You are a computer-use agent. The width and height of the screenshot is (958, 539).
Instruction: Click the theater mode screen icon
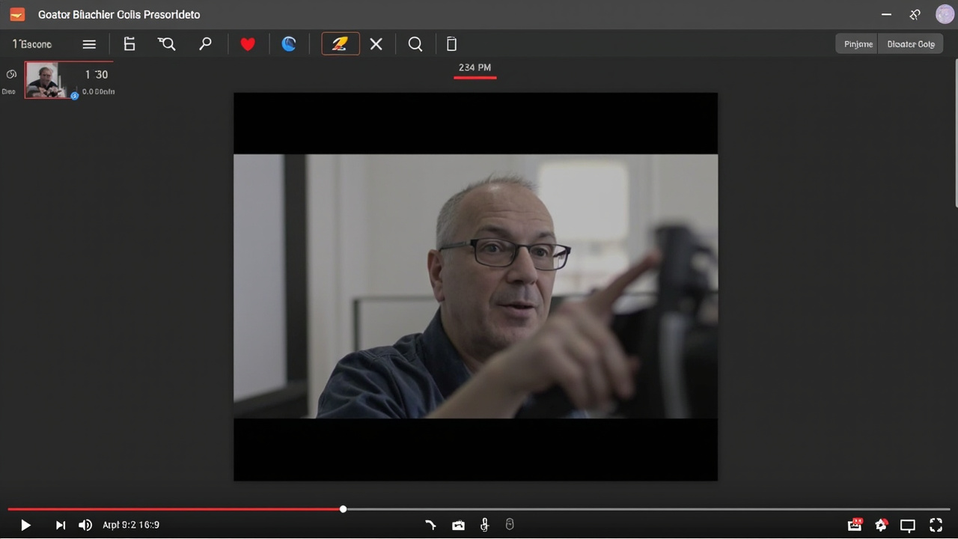point(908,526)
